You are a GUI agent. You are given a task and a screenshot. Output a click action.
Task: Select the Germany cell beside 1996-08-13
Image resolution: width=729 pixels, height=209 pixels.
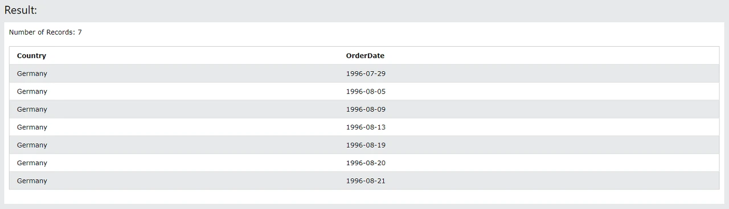coord(32,127)
